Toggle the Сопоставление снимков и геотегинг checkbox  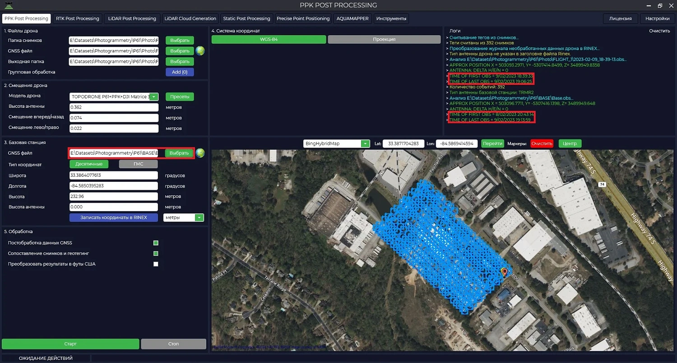pos(156,253)
